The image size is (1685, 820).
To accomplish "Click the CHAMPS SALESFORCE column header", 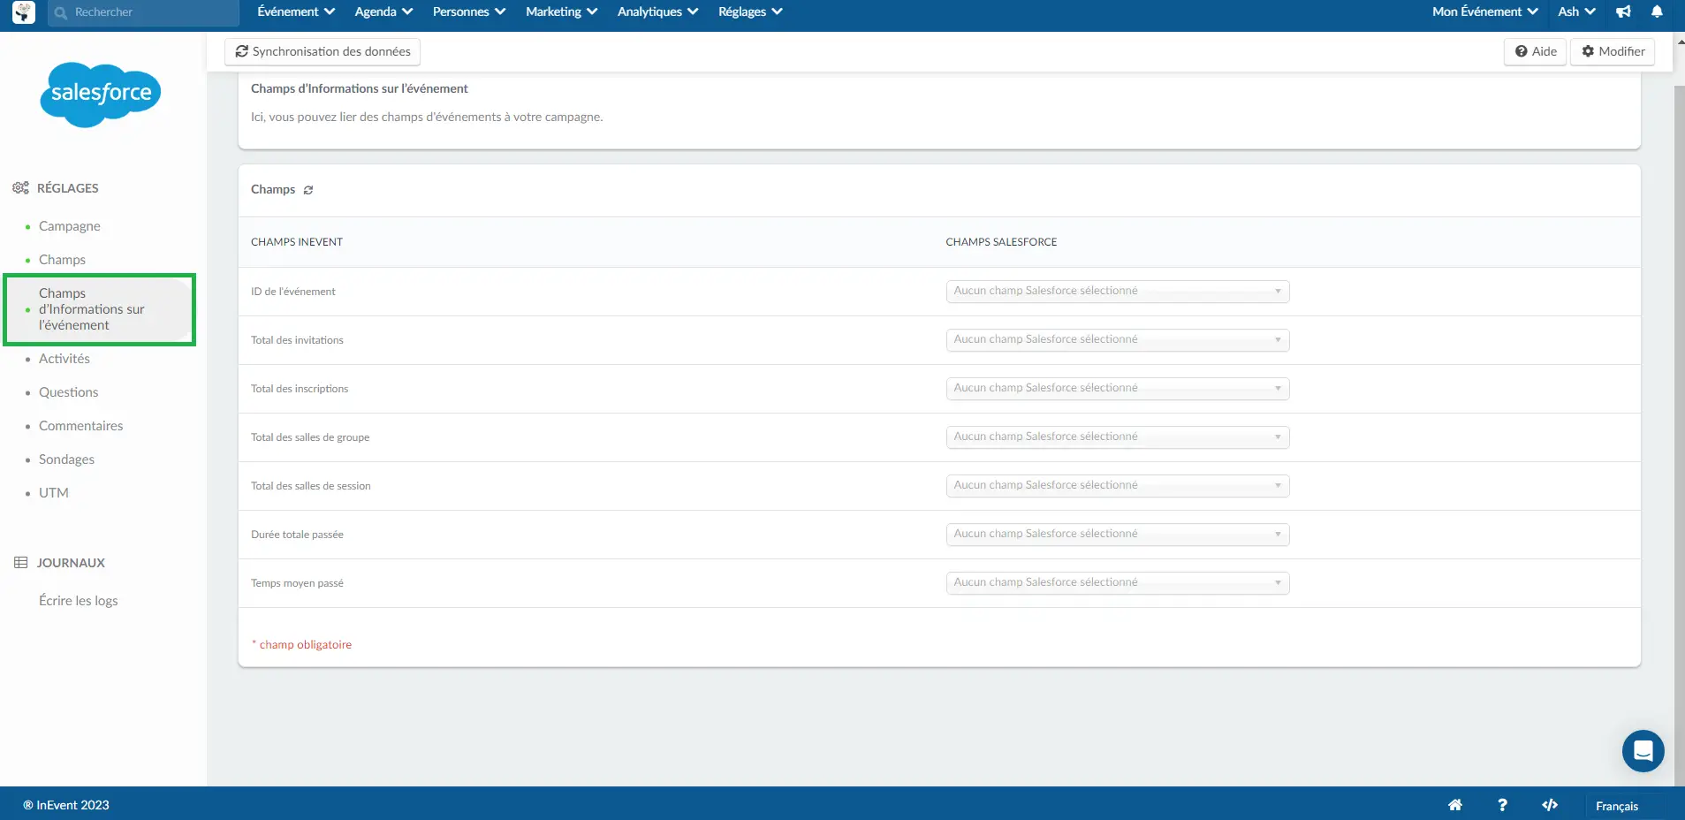I will pos(1001,242).
